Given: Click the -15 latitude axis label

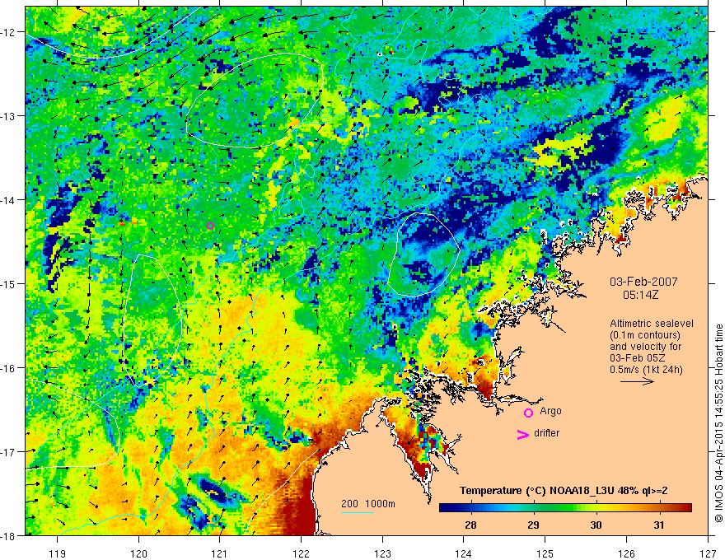Looking at the screenshot, I should click(9, 283).
